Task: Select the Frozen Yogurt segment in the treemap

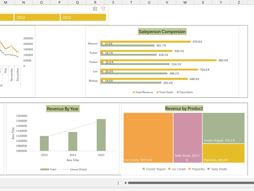Action: pyautogui.click(x=224, y=127)
